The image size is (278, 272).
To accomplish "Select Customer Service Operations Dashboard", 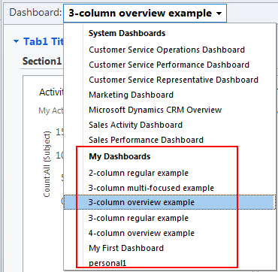I will (167, 50).
